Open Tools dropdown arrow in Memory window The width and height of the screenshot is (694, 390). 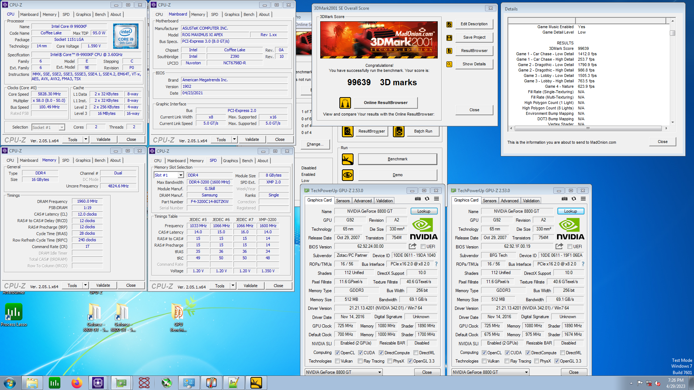[85, 285]
